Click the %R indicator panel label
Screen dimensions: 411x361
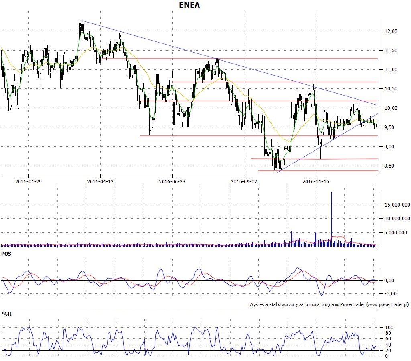(7, 314)
